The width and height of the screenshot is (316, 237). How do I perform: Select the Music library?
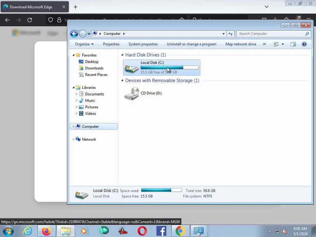point(90,100)
